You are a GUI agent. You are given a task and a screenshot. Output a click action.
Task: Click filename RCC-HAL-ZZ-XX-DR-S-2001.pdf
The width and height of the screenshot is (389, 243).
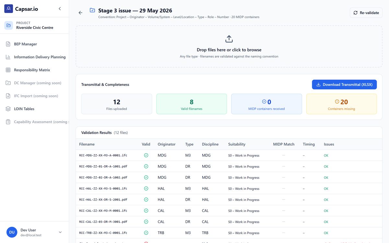[103, 200]
